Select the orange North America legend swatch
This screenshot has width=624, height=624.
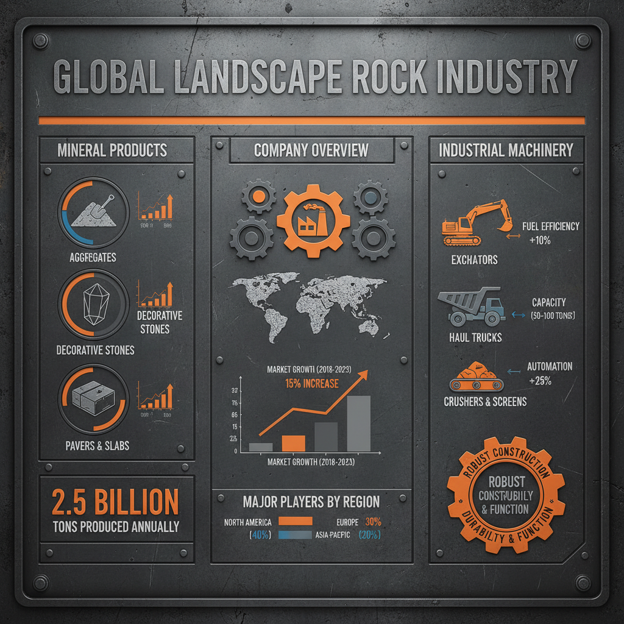[x=296, y=522]
